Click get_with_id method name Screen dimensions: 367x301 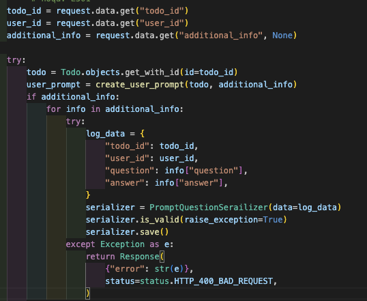click(x=152, y=72)
